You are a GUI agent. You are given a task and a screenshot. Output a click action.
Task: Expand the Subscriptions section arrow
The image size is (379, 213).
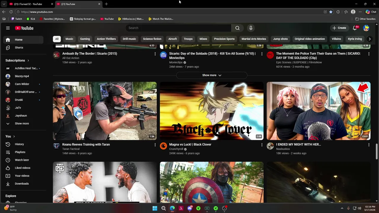click(28, 60)
